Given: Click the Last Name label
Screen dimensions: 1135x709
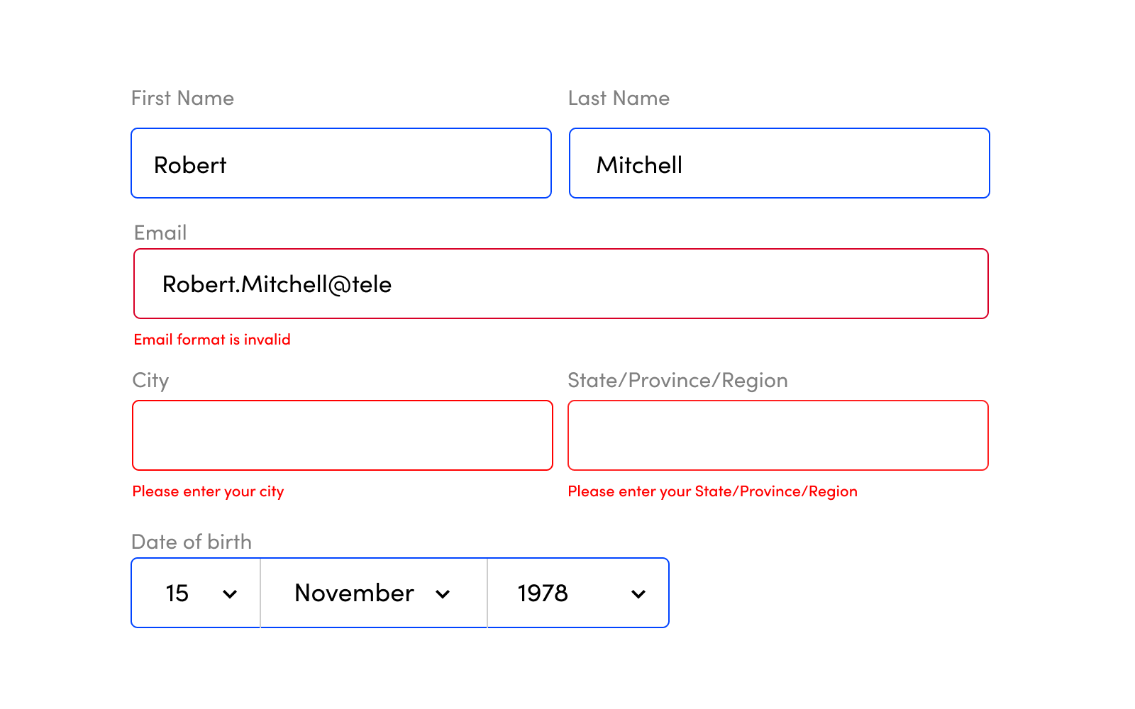Looking at the screenshot, I should (619, 99).
